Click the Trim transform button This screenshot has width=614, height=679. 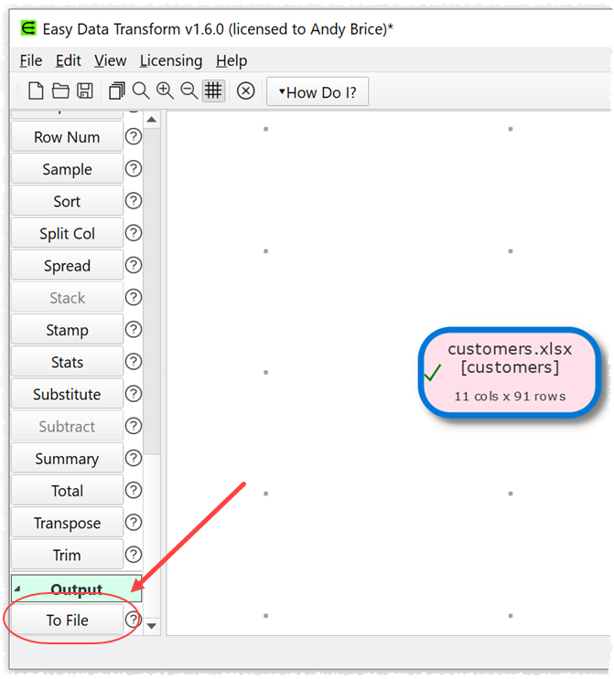(x=67, y=555)
